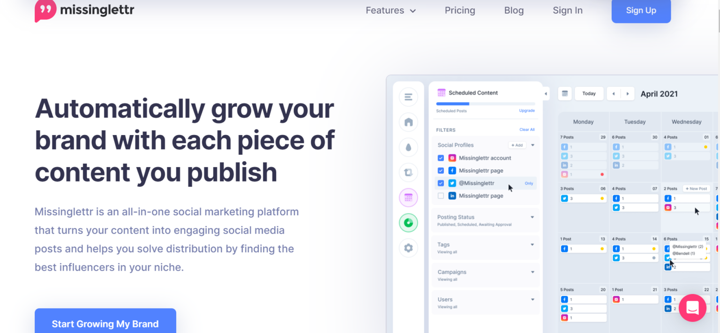Open the Scheduled Content calendar icon in sidebar
Image resolution: width=720 pixels, height=333 pixels.
[x=408, y=197]
